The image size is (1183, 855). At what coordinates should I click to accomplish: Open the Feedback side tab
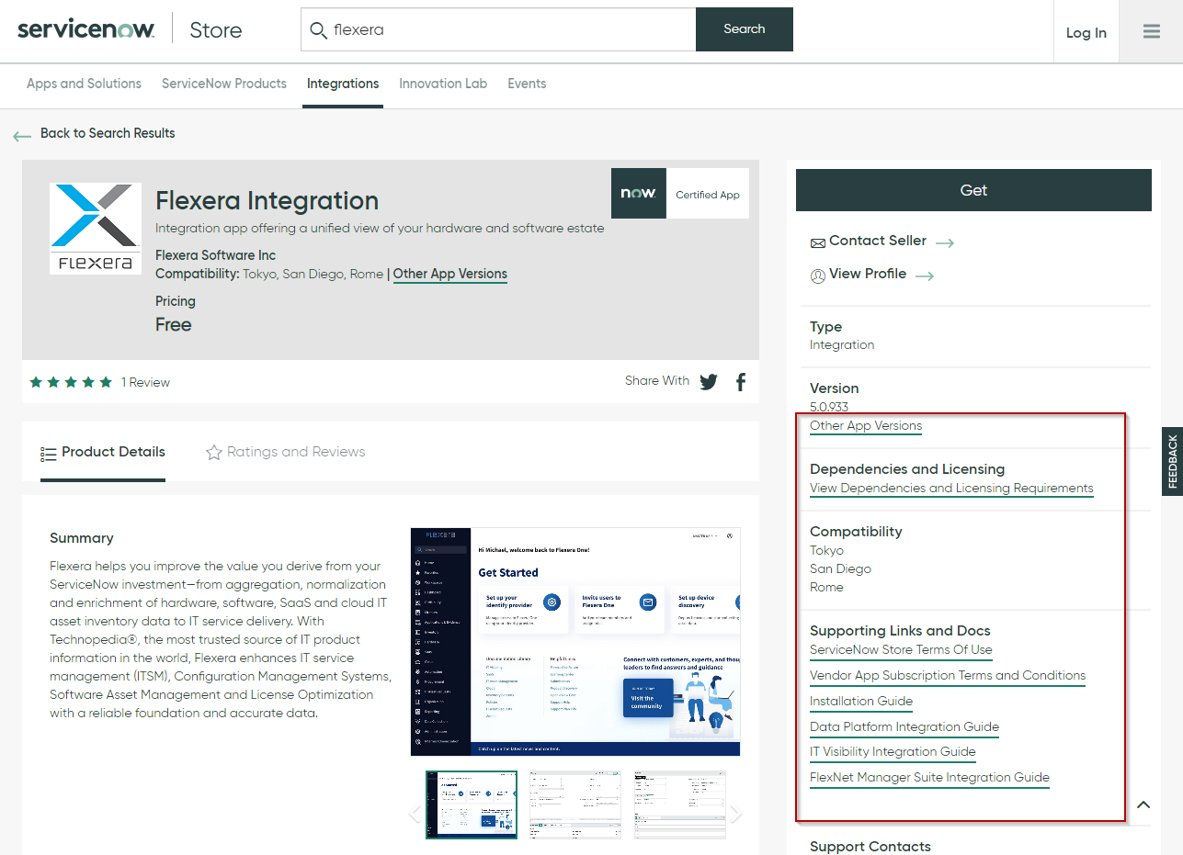1172,461
